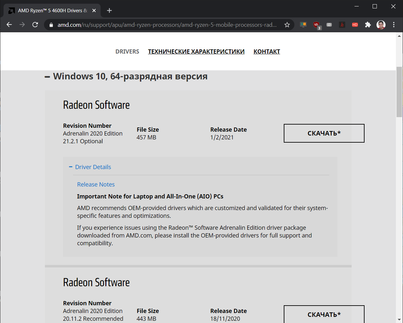
Task: Bookmark this page with the star icon
Action: coord(287,25)
